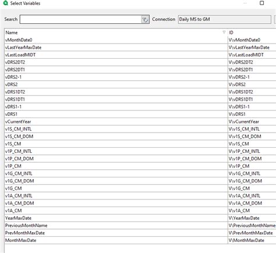Click the Qlik logo icon in title bar
276x253 pixels.
(x=6, y=3)
